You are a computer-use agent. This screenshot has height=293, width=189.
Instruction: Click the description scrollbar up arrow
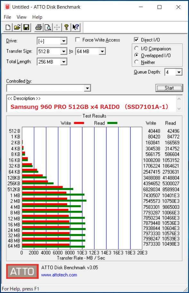(x=179, y=99)
